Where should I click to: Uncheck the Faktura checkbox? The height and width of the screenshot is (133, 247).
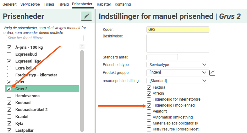(149, 87)
